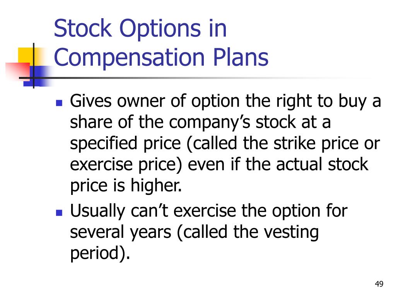
Task: Select the 'Compensation Plans' title line
Action: [161, 58]
